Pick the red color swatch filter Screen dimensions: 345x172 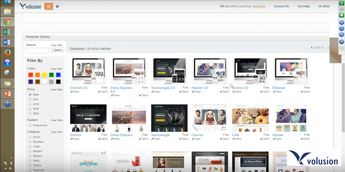pos(31,75)
